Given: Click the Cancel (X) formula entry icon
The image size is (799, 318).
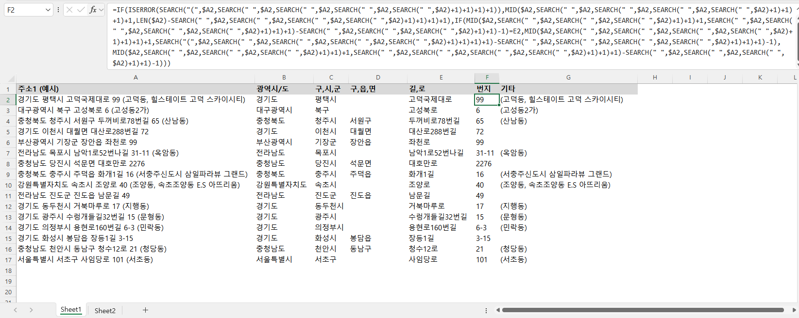Looking at the screenshot, I should 69,10.
